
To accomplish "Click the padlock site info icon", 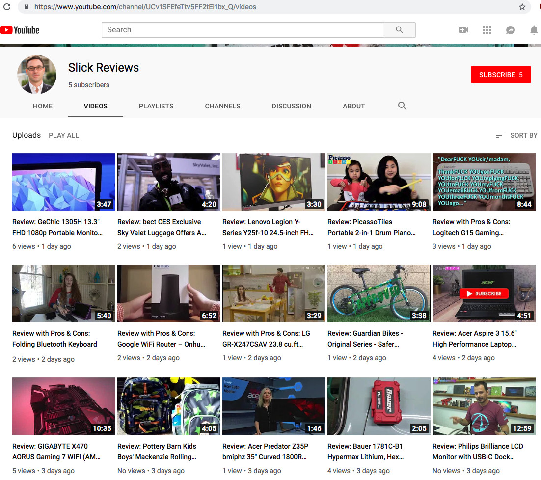I will pos(26,7).
